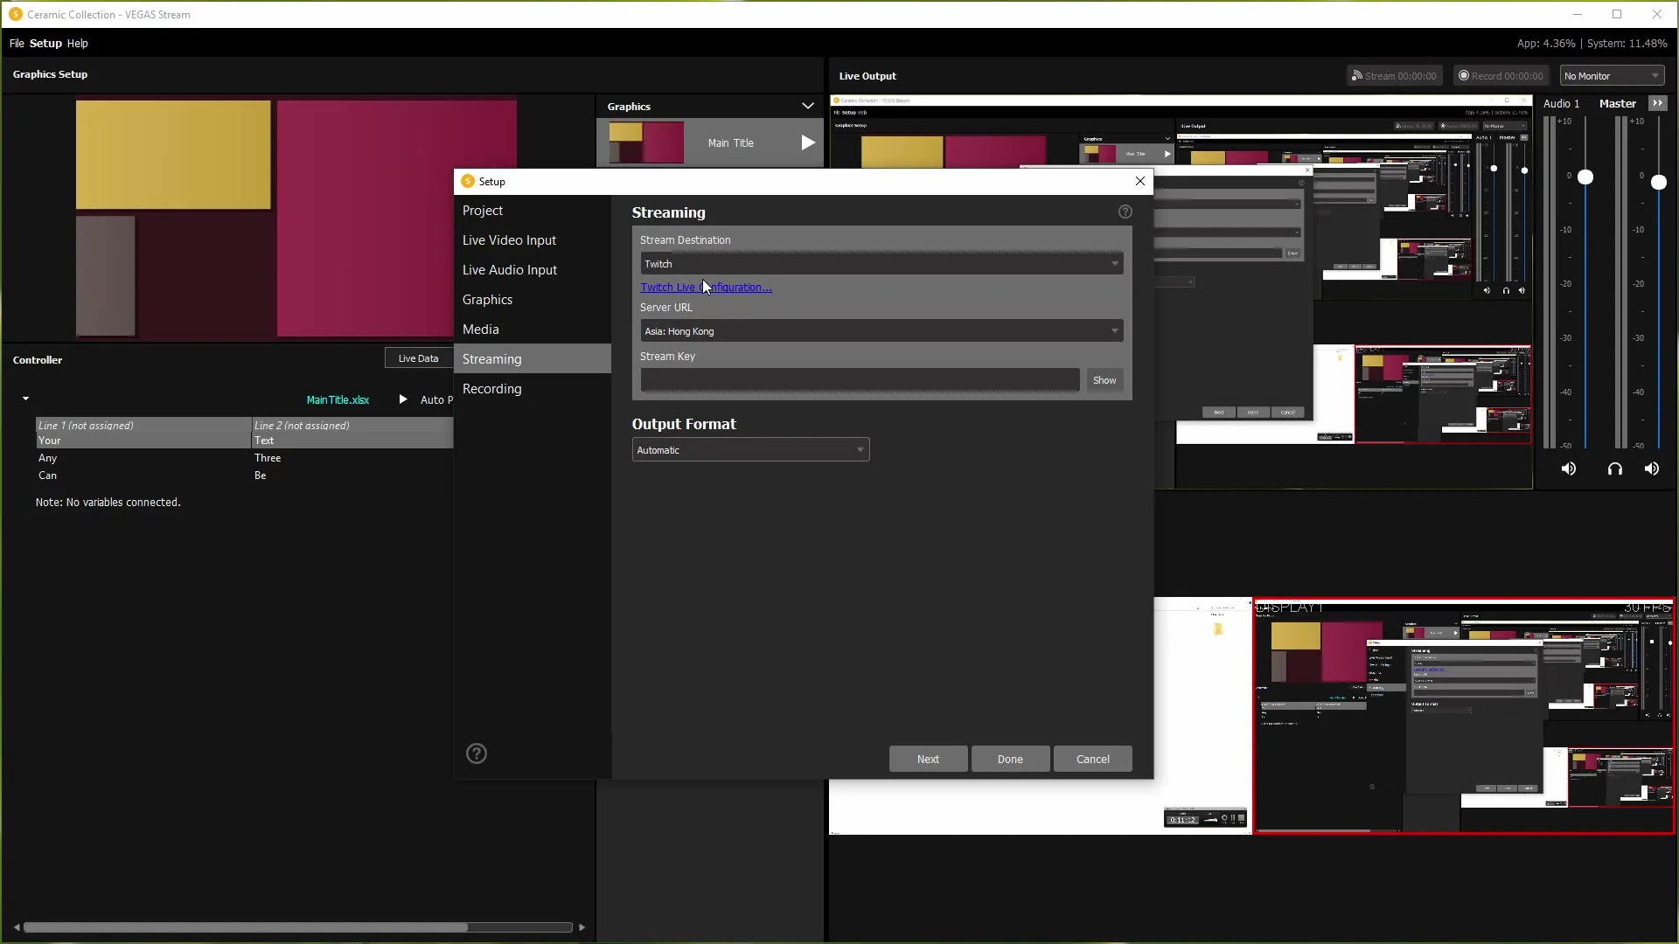Click the Record icon in status bar
This screenshot has height=944, width=1679.
(x=1466, y=75)
